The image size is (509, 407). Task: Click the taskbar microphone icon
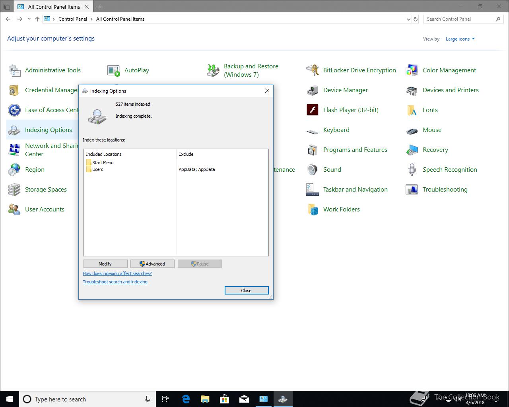[148, 399]
